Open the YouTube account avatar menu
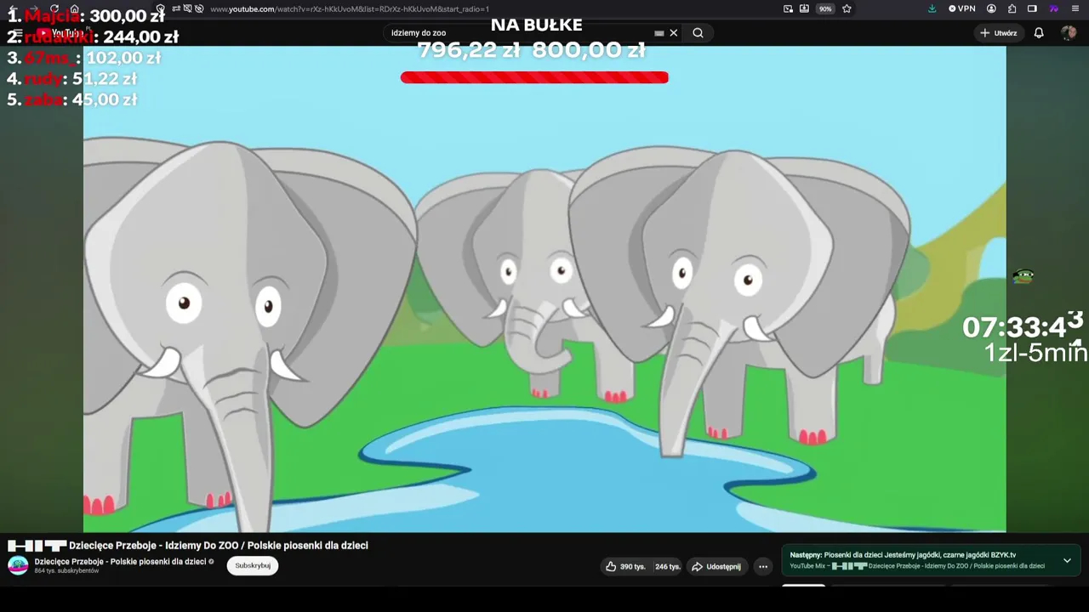1089x612 pixels. point(1069,33)
